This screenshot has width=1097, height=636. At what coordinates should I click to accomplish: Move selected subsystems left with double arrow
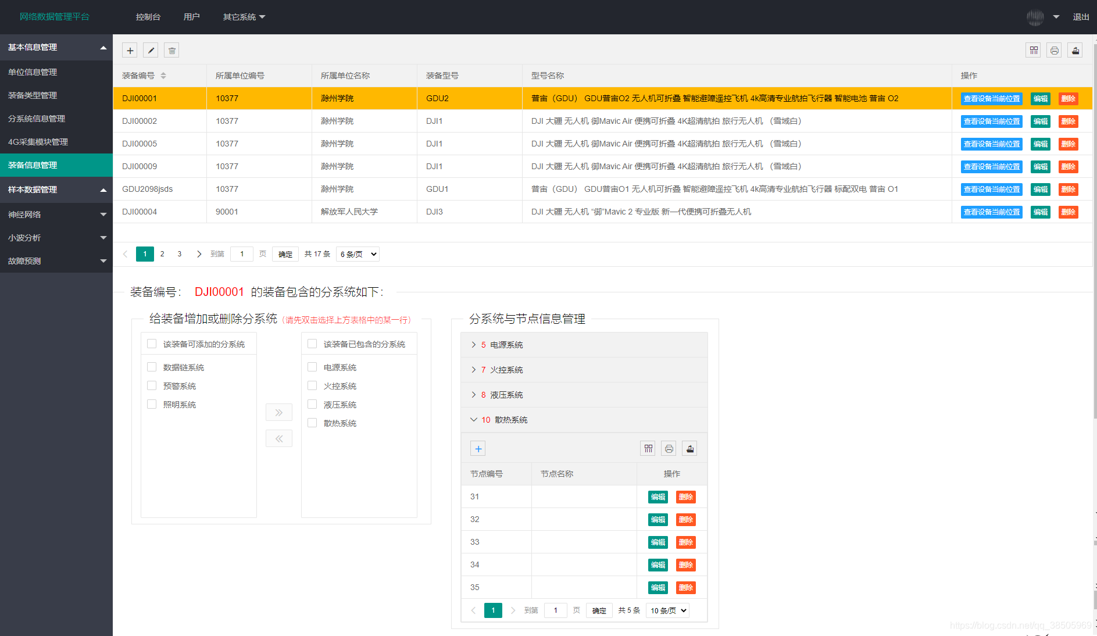pyautogui.click(x=279, y=438)
